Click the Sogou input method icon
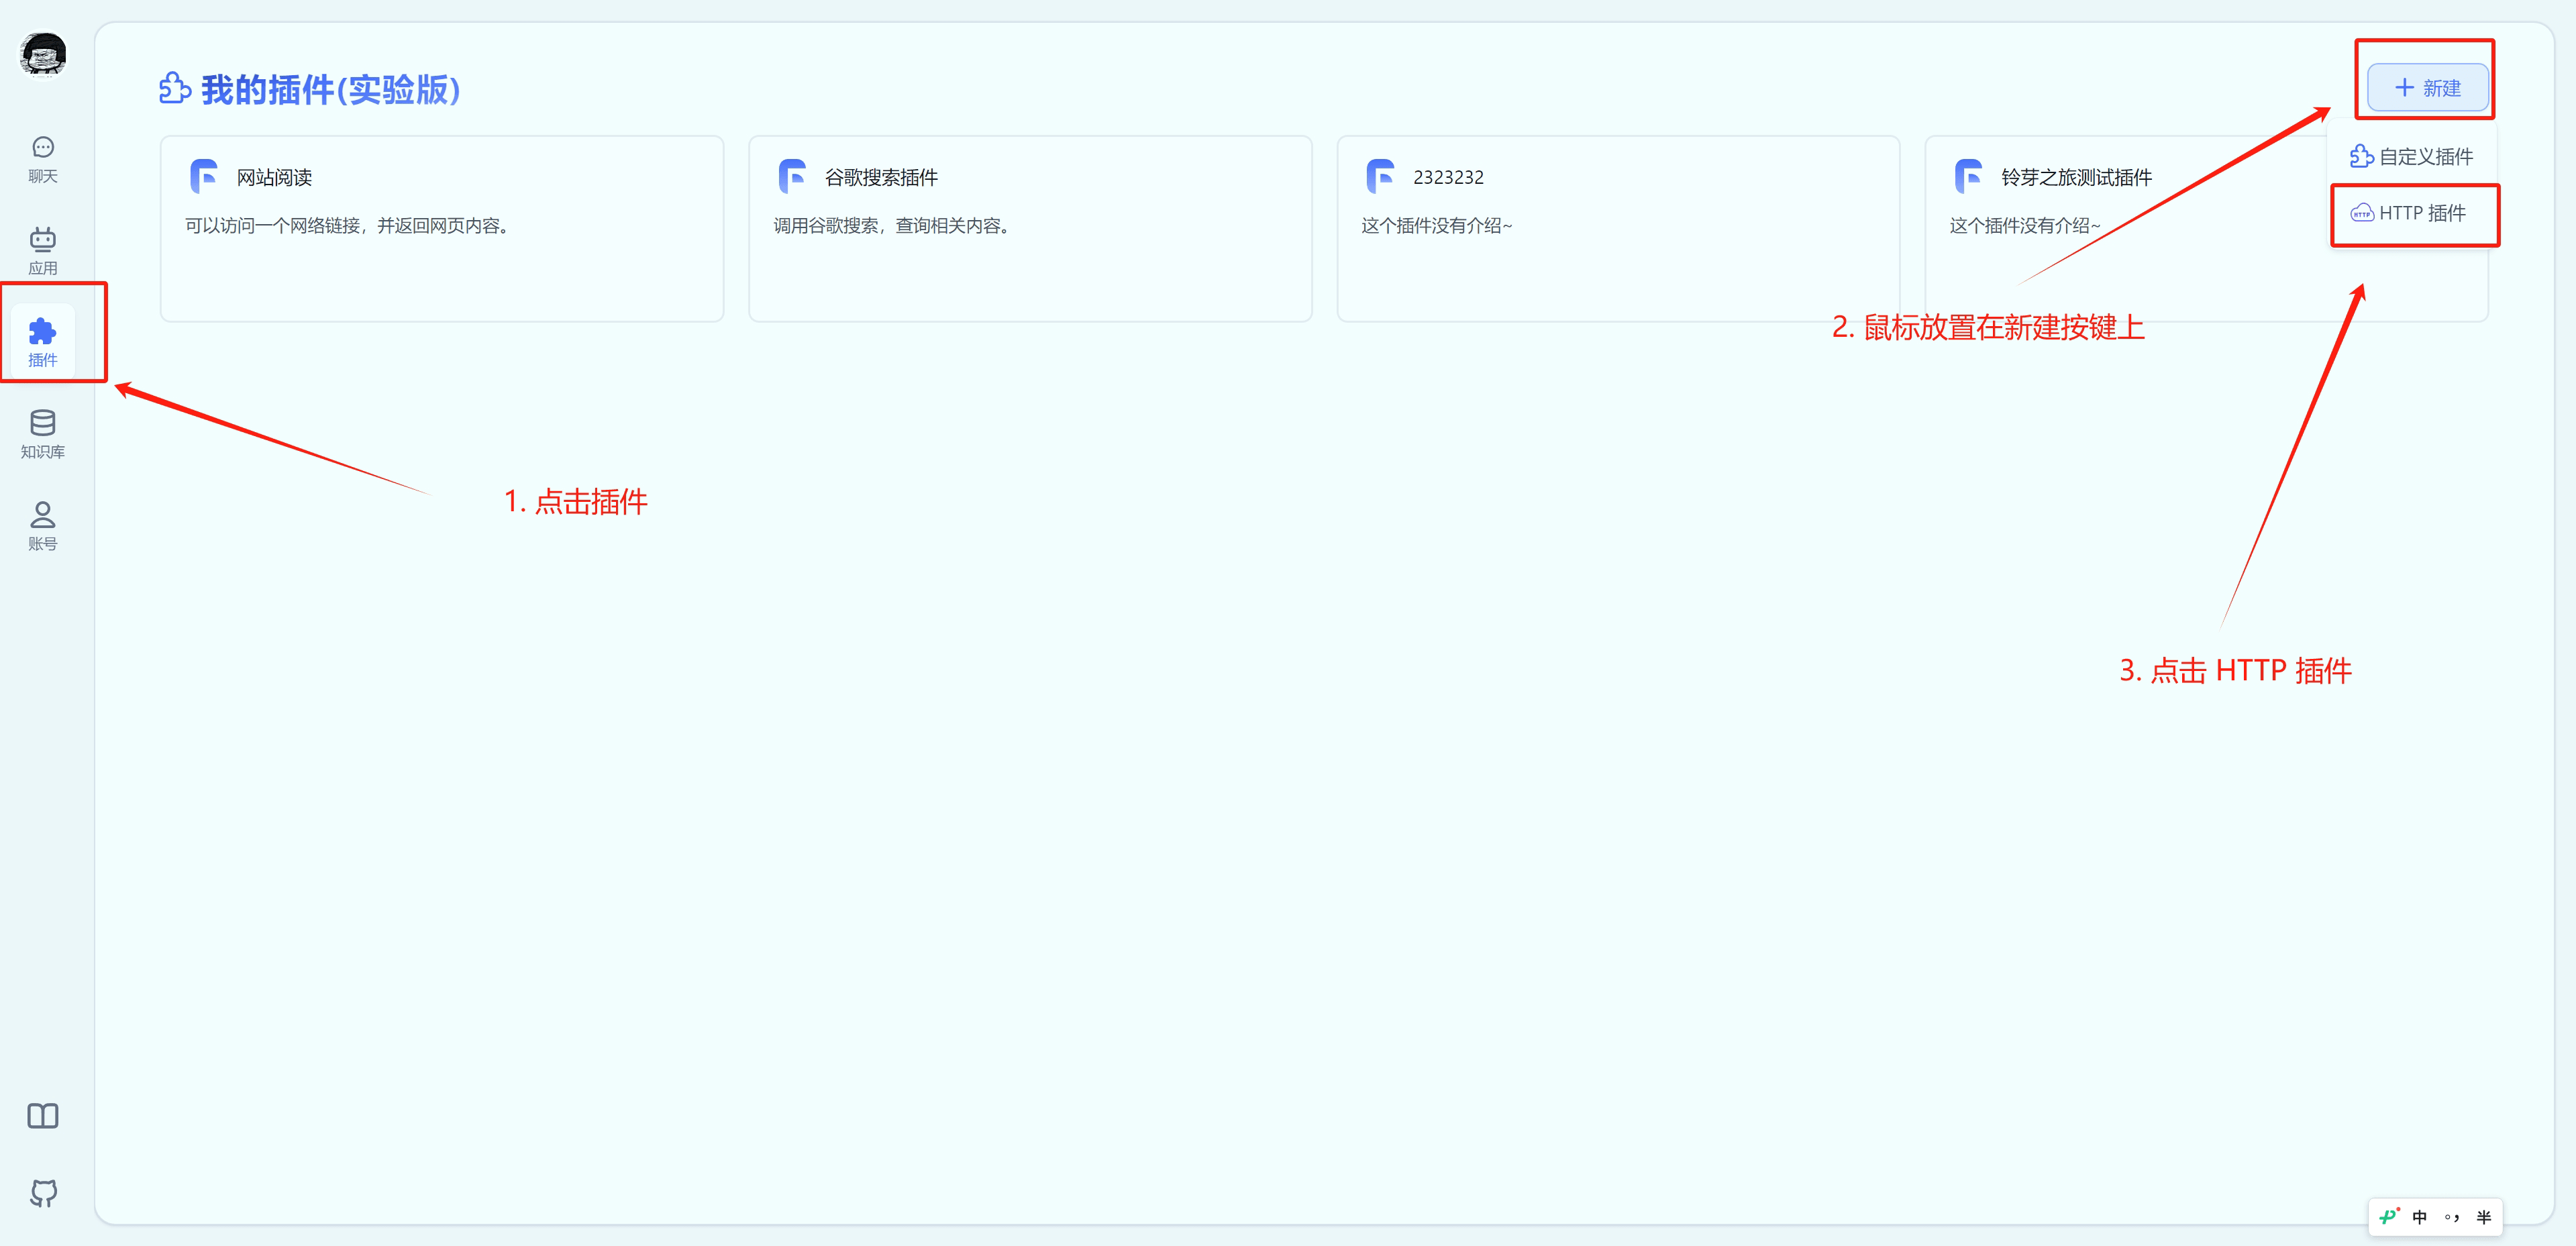2576x1246 pixels. point(2389,1217)
